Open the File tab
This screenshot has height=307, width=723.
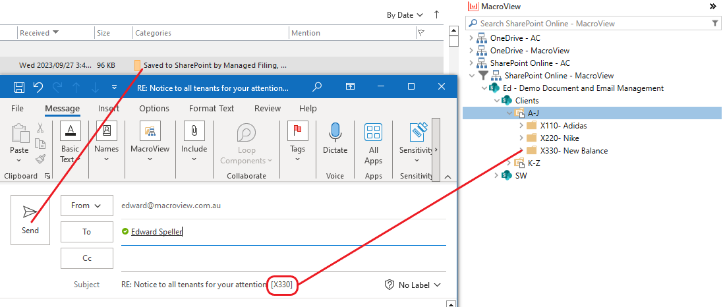18,108
